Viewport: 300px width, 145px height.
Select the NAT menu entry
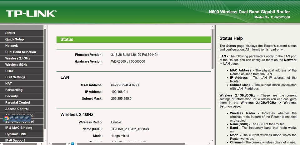(x=8, y=84)
